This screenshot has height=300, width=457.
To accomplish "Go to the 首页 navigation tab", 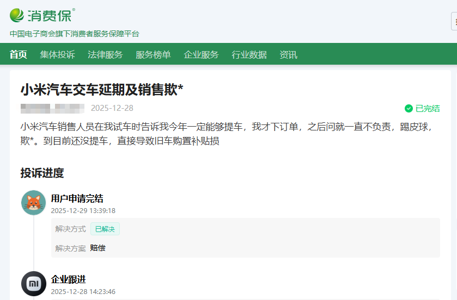I will coord(18,55).
